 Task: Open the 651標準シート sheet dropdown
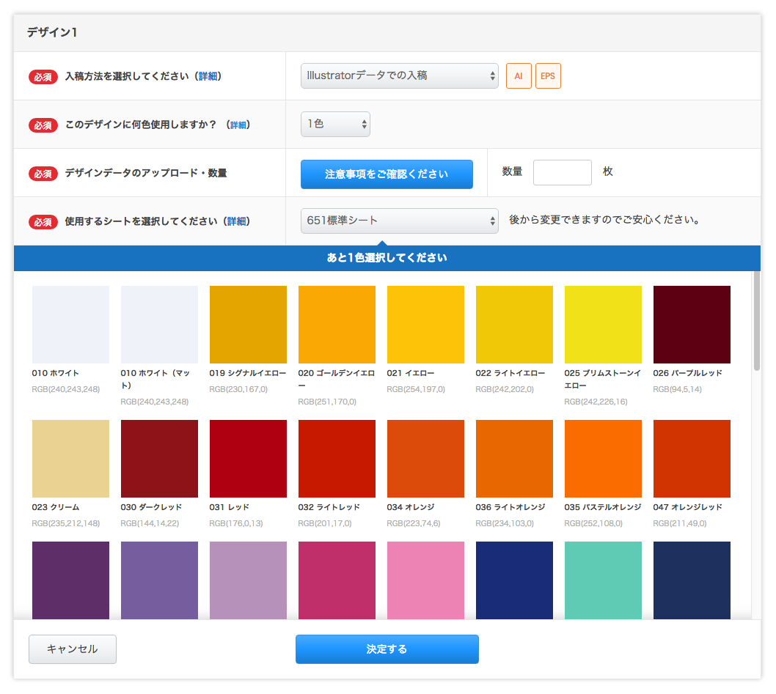coord(400,221)
